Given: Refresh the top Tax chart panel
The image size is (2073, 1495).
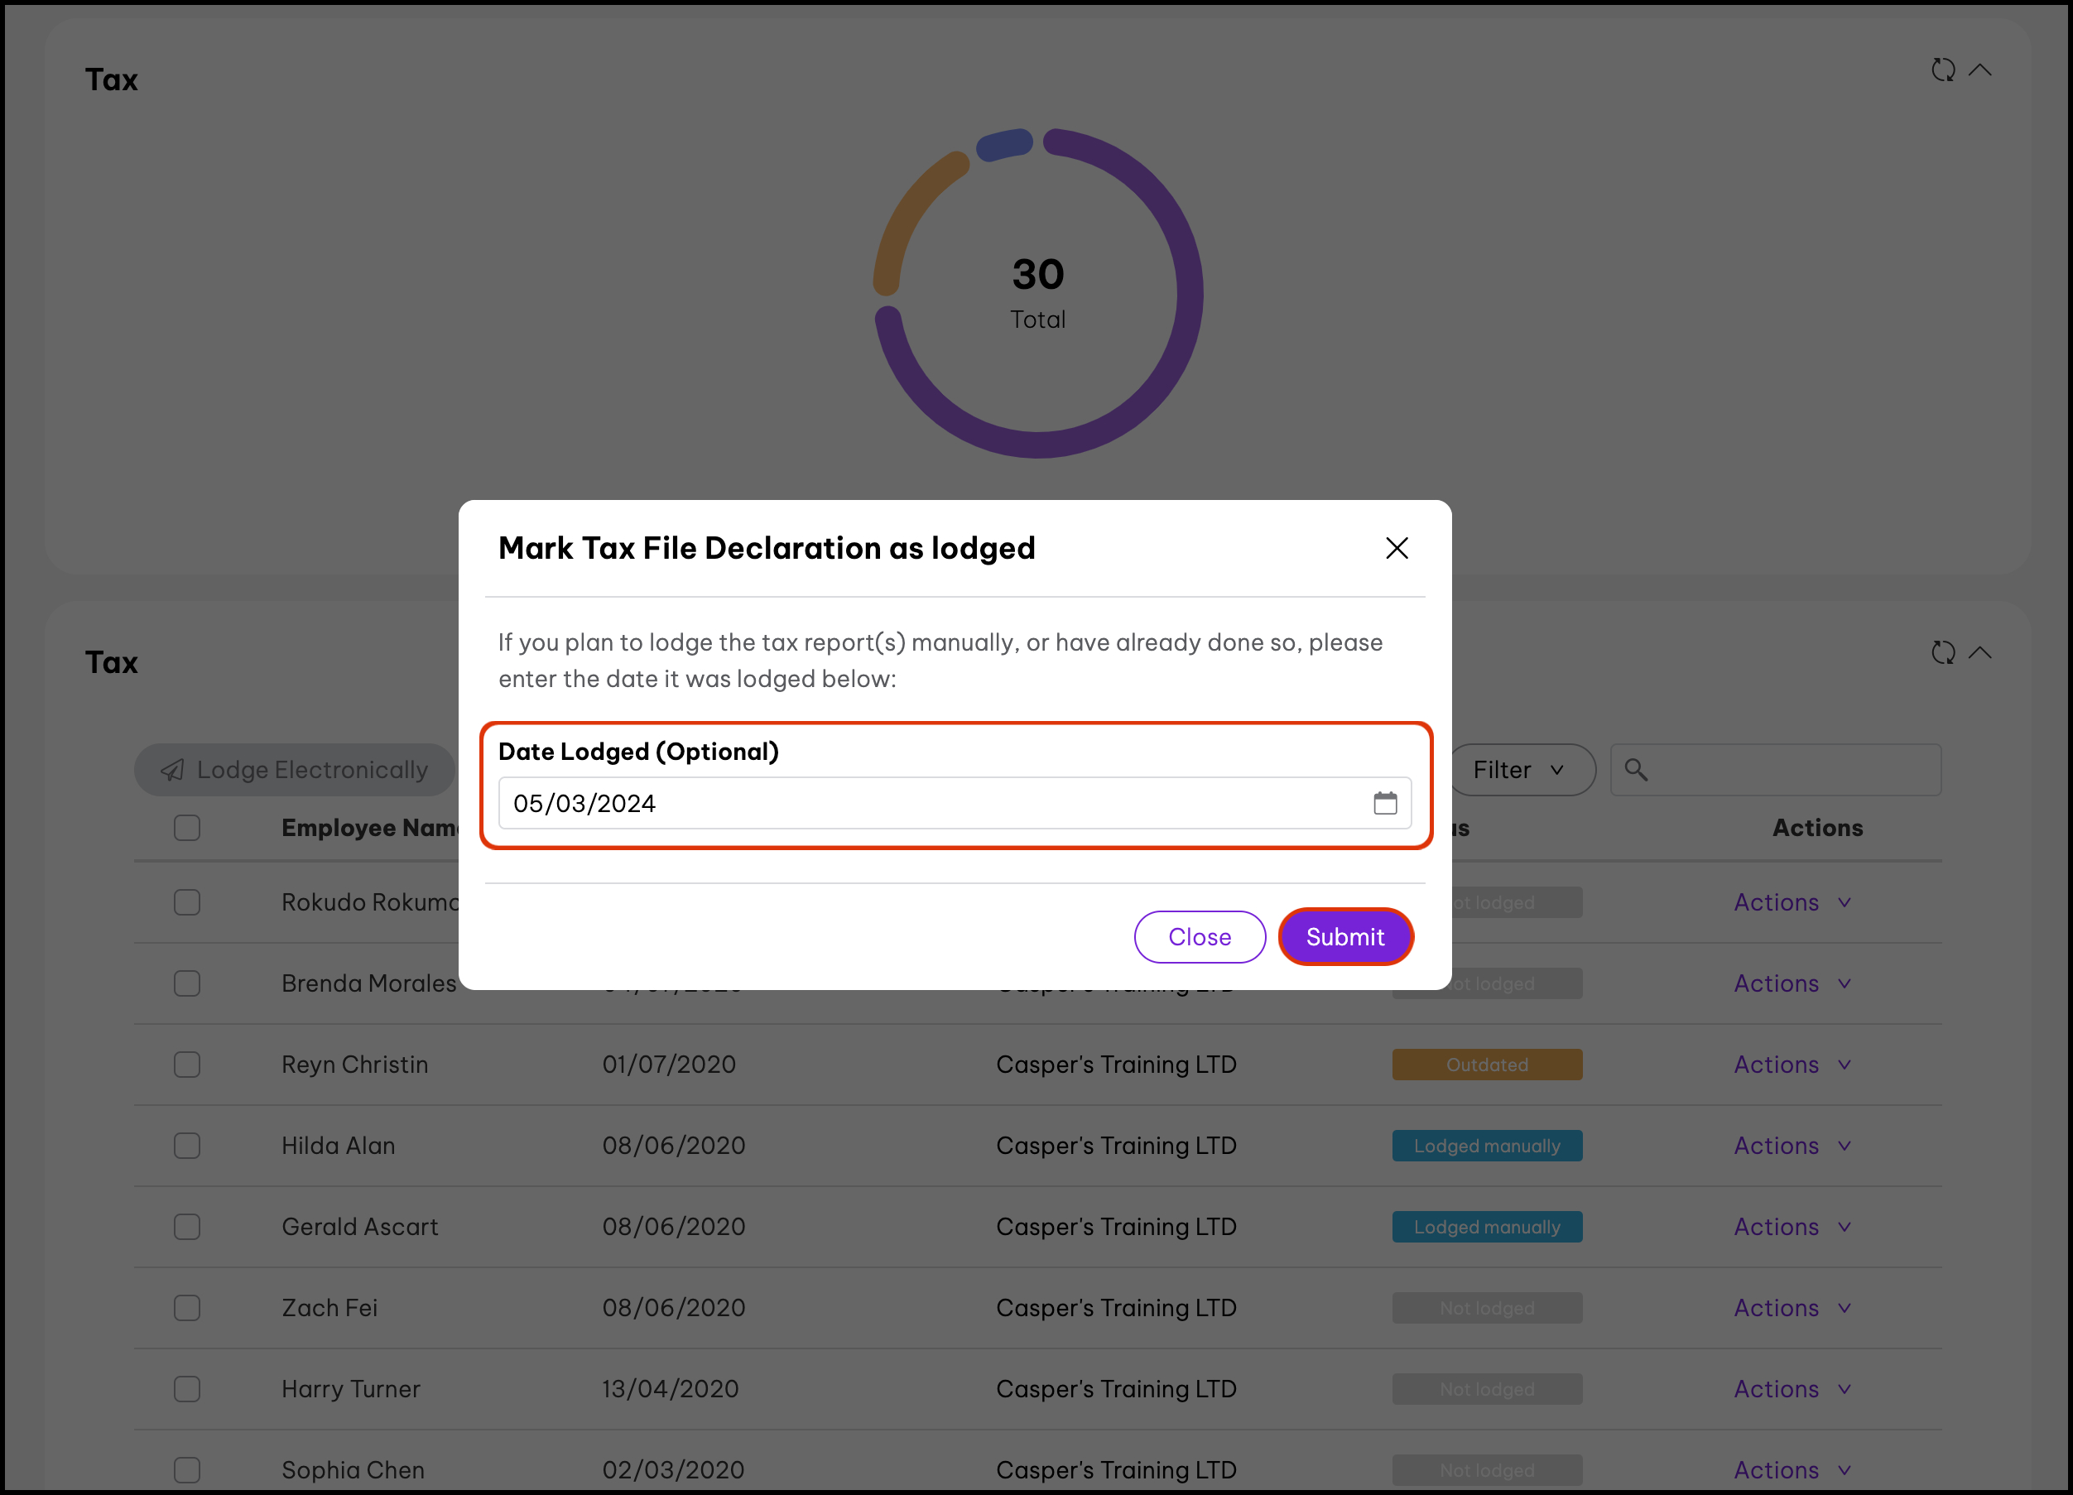Looking at the screenshot, I should pos(1942,70).
